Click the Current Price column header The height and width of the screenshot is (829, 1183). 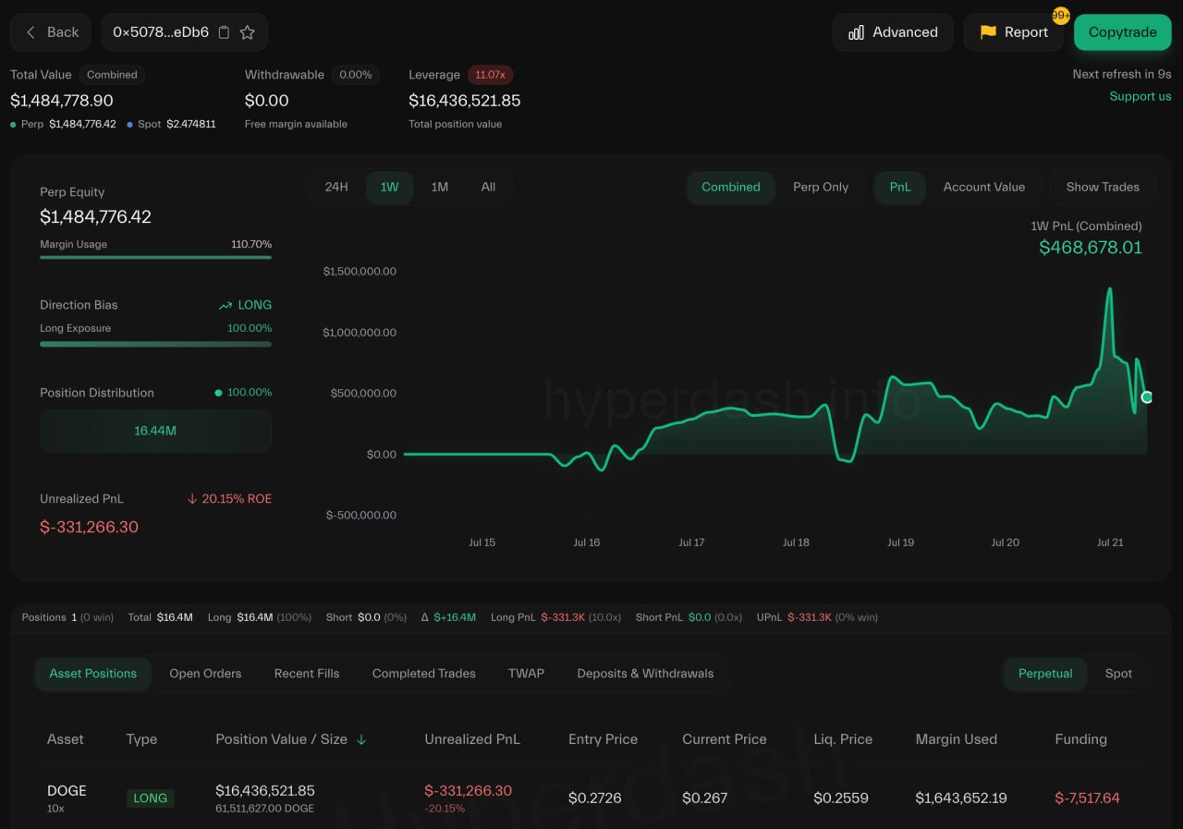coord(725,739)
